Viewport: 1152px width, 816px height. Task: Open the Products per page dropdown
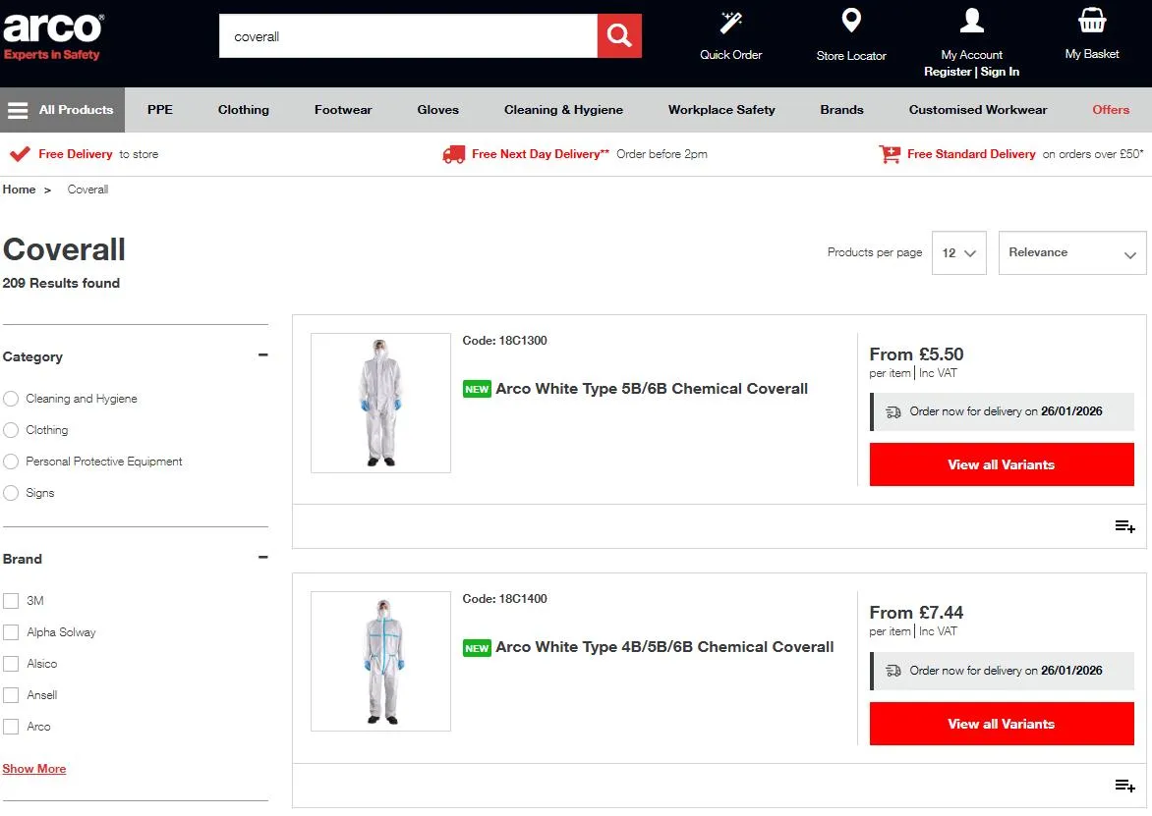tap(958, 253)
